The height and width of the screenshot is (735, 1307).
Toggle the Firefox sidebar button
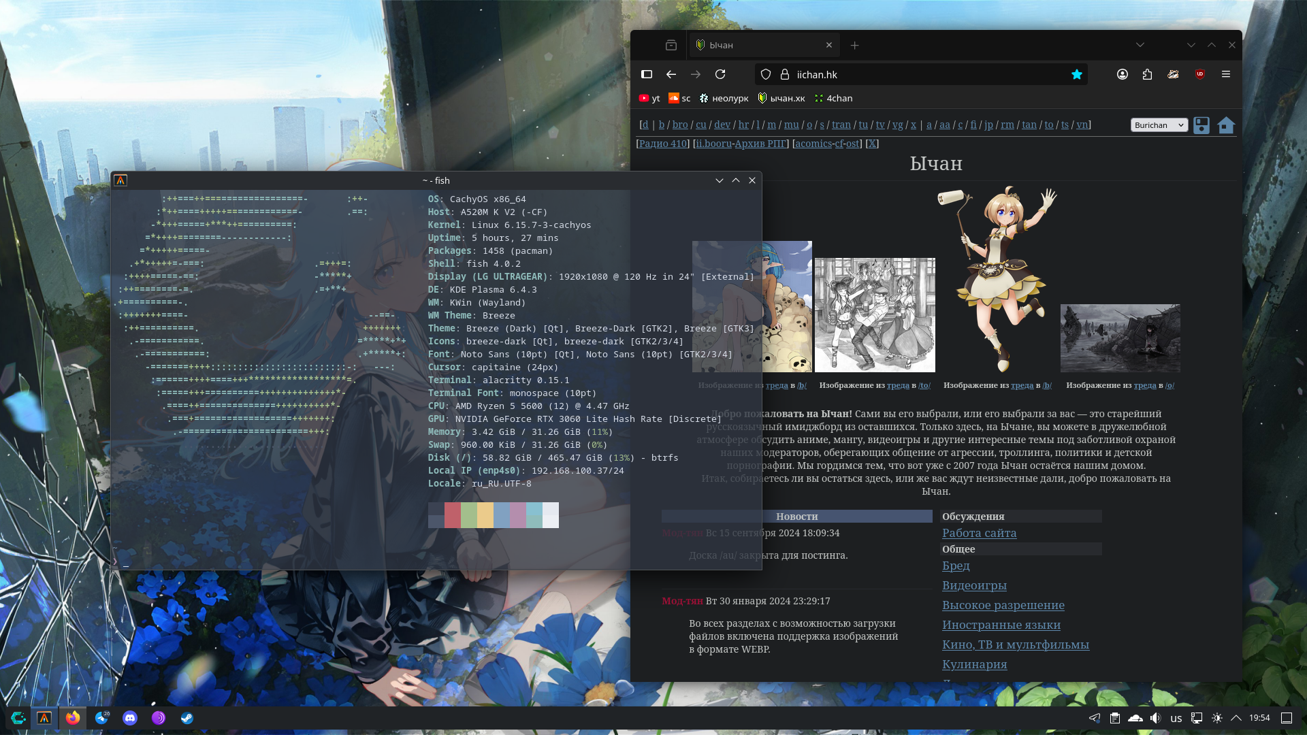647,74
